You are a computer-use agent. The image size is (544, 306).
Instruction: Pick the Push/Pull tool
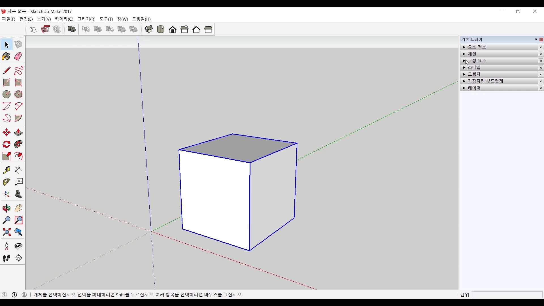[x=18, y=133]
